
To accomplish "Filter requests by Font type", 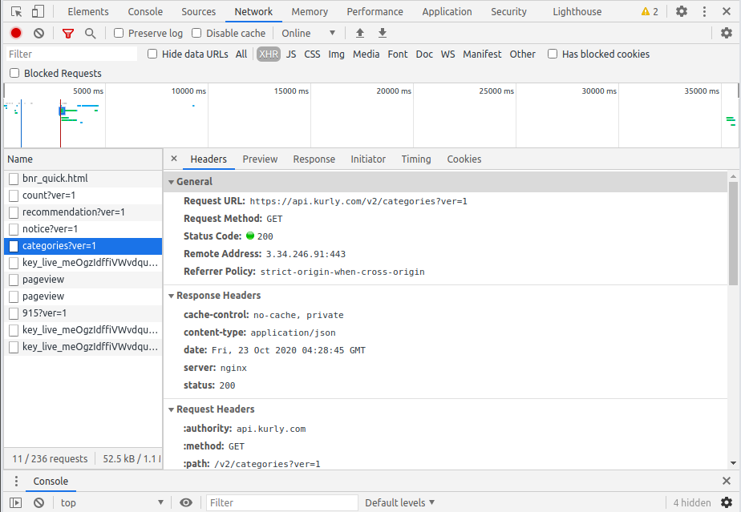I will [x=398, y=54].
